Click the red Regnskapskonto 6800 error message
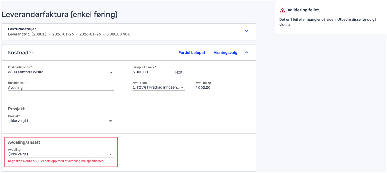Image resolution: width=387 pixels, height=173 pixels. point(56,161)
